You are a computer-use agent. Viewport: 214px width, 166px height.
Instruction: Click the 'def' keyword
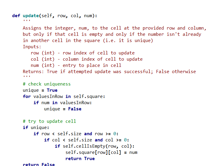tap(16, 16)
